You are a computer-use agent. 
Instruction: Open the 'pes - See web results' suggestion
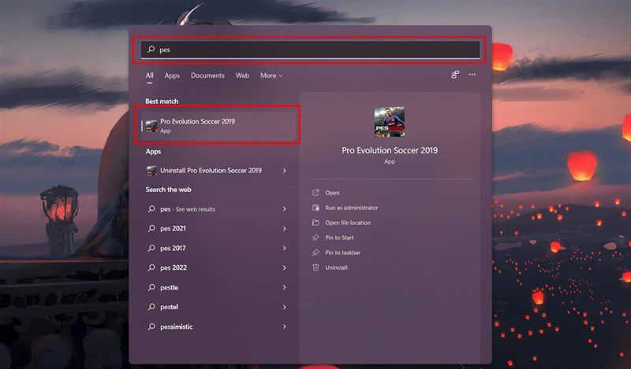pos(218,209)
